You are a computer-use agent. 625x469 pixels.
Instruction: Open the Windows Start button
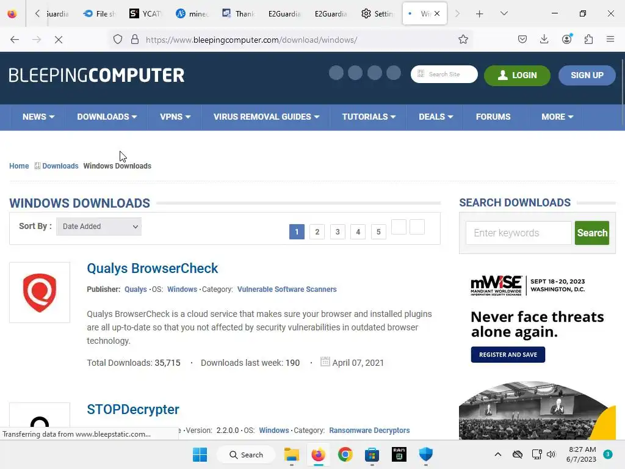(x=200, y=454)
